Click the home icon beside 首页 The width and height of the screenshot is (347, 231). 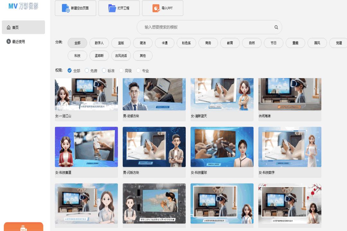(x=9, y=27)
